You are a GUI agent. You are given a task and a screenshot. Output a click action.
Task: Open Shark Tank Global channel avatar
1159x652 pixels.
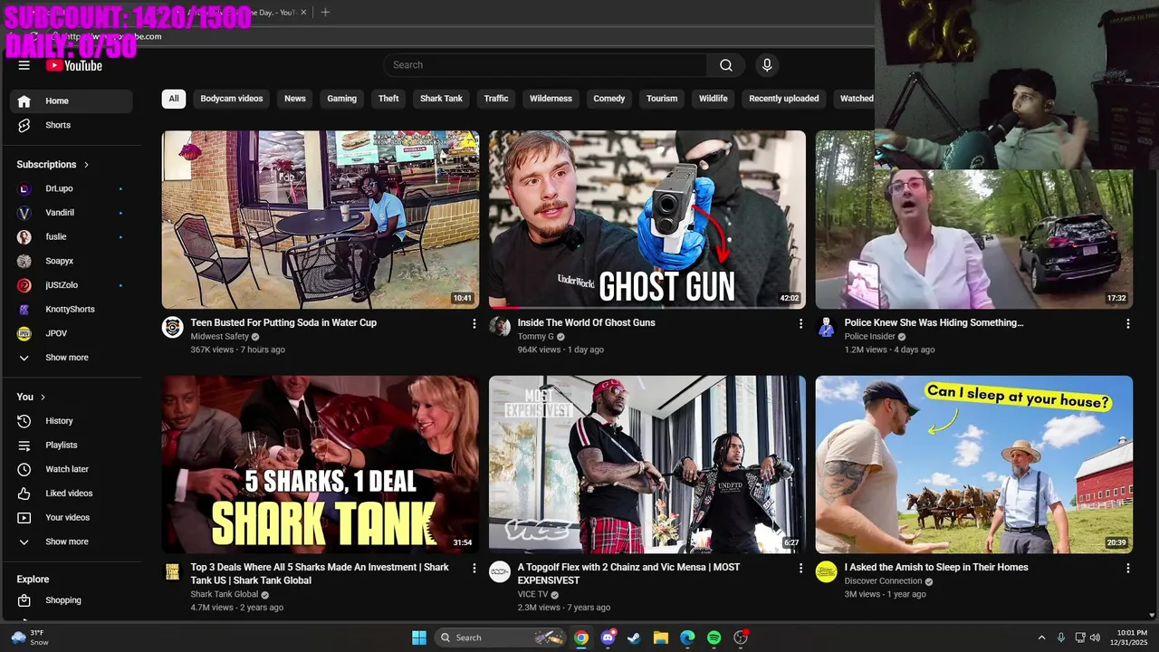coord(173,571)
